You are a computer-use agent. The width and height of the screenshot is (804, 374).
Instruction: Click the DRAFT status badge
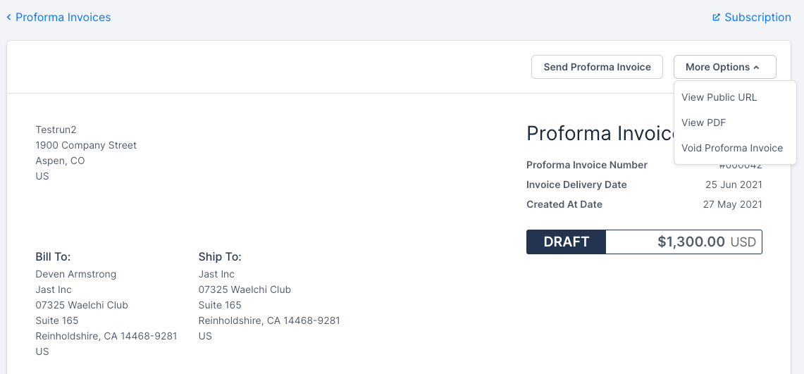pyautogui.click(x=566, y=242)
